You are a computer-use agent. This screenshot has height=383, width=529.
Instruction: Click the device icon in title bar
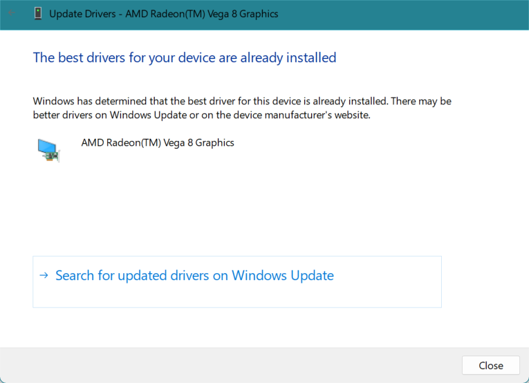tap(38, 14)
